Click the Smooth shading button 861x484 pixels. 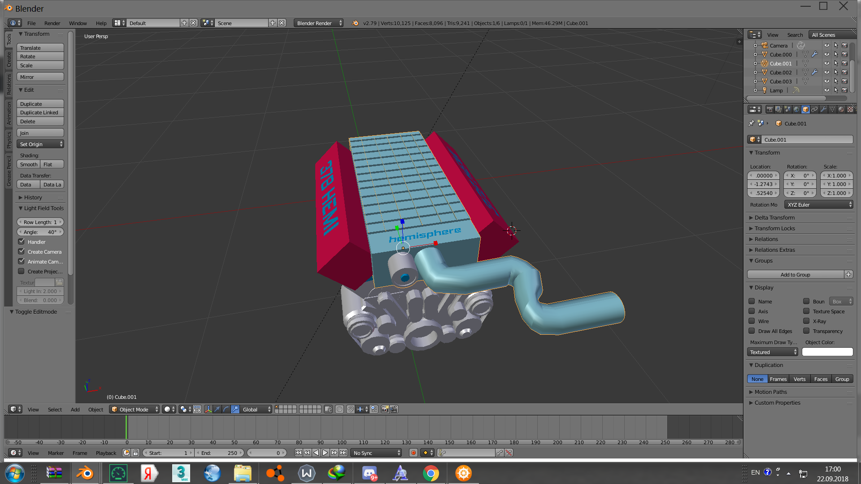click(29, 164)
